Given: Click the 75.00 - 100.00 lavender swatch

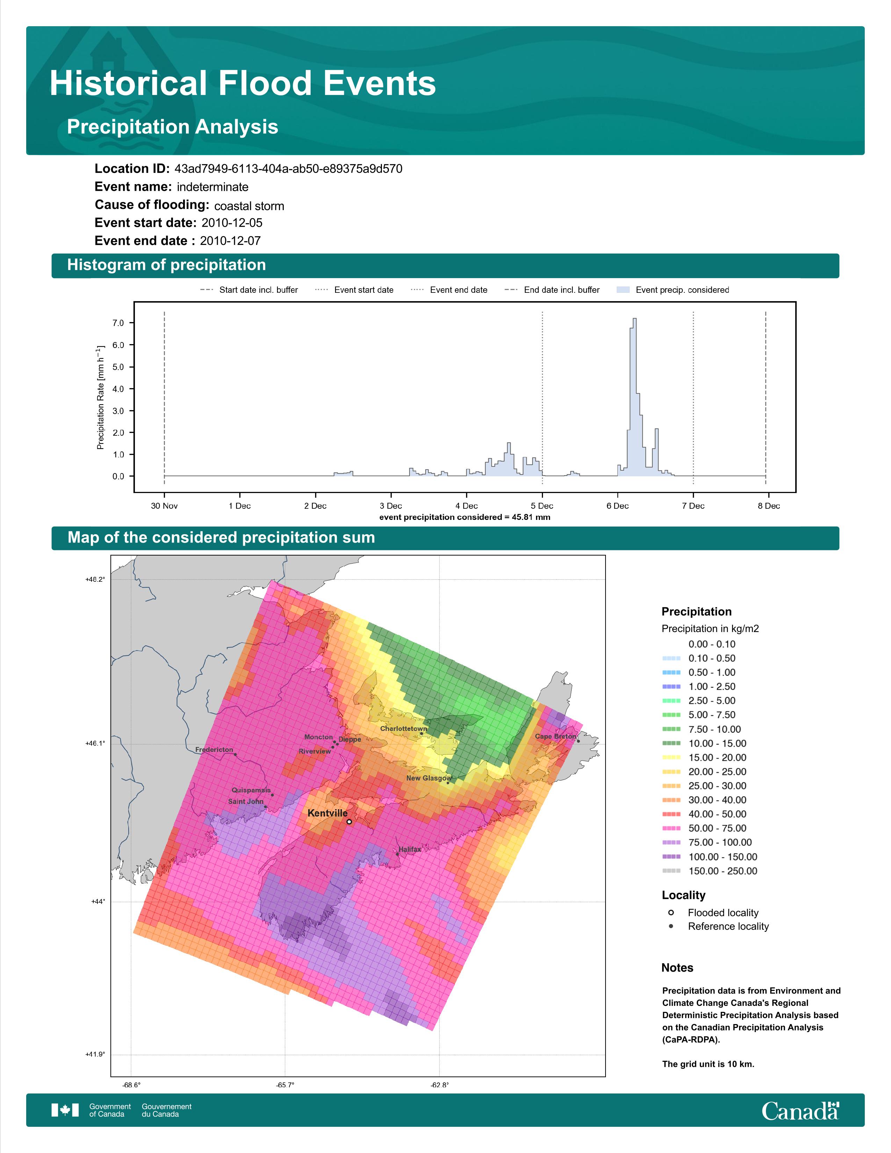Looking at the screenshot, I should [672, 843].
